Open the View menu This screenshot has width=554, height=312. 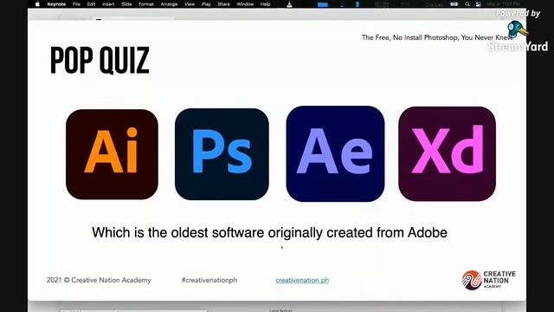[x=190, y=4]
